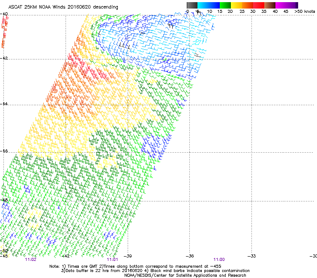Click the '-40' latitude axis label

(x=4, y=14)
